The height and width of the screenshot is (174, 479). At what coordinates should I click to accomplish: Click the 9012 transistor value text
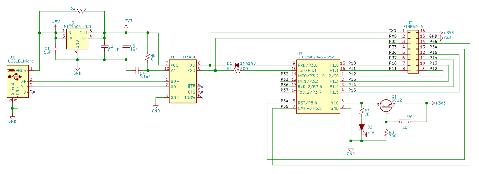397,100
